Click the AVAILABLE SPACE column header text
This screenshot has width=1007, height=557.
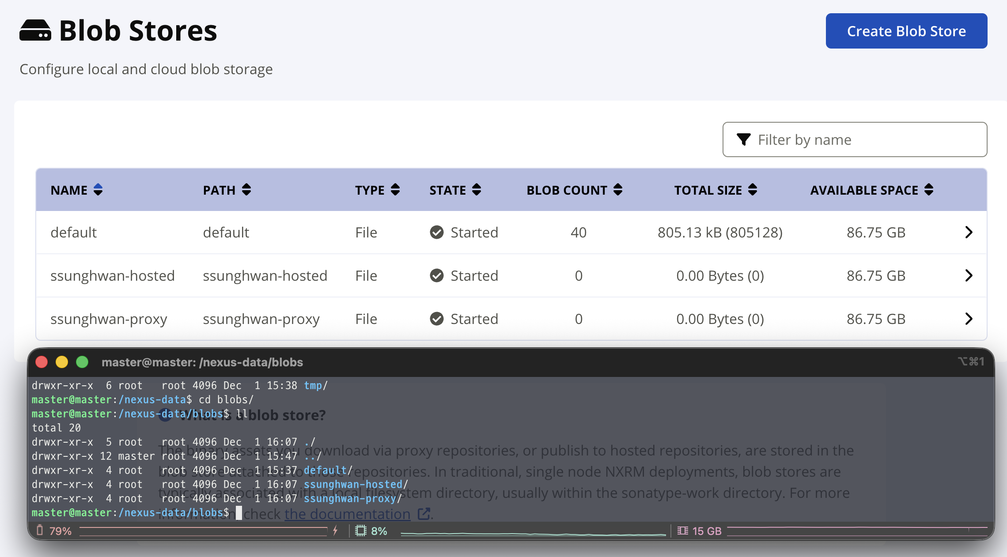tap(864, 190)
